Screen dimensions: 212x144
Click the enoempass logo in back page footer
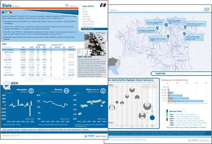[205, 141]
